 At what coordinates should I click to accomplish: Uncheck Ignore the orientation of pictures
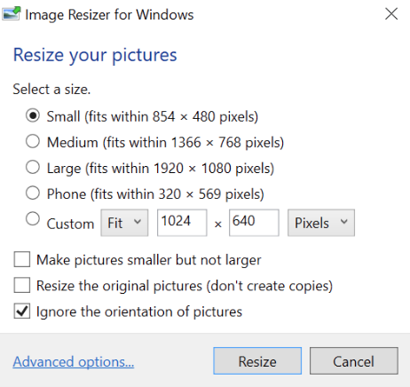[22, 311]
